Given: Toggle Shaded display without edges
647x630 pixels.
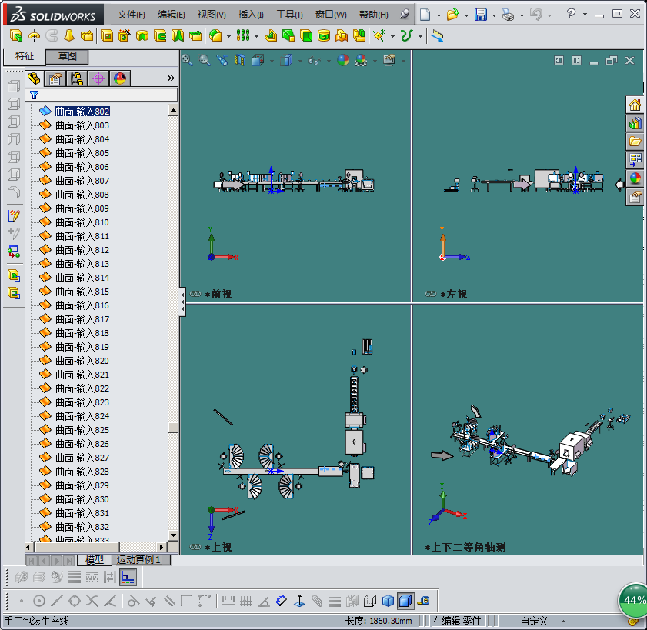Looking at the screenshot, I should (388, 601).
